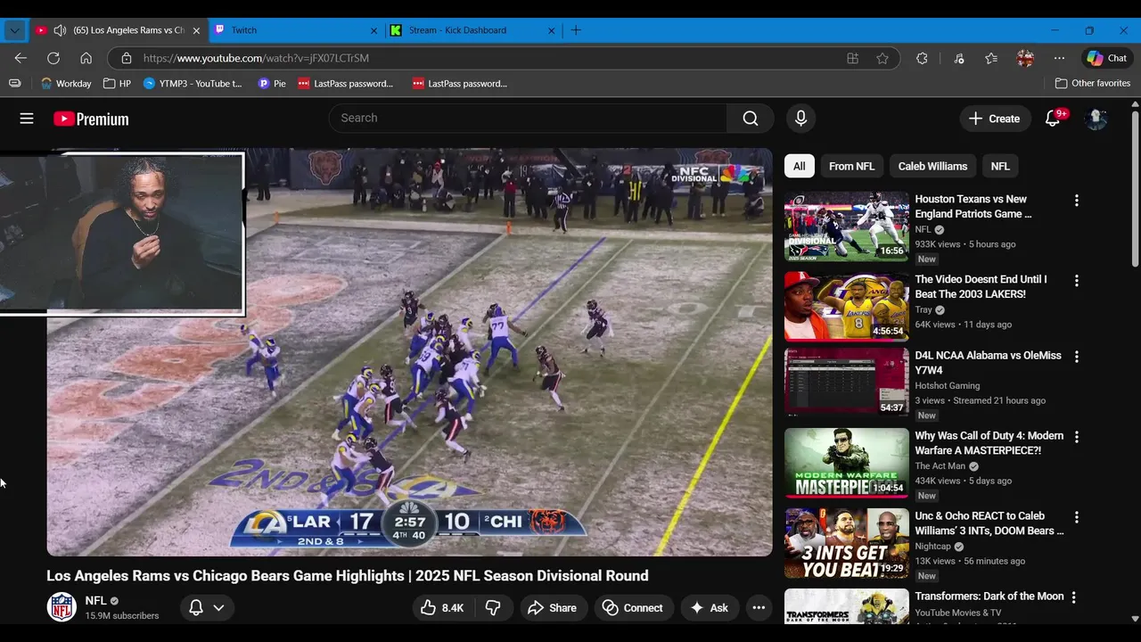Open the YTMP3 - YouTube bookmark
The height and width of the screenshot is (642, 1141).
coord(193,84)
